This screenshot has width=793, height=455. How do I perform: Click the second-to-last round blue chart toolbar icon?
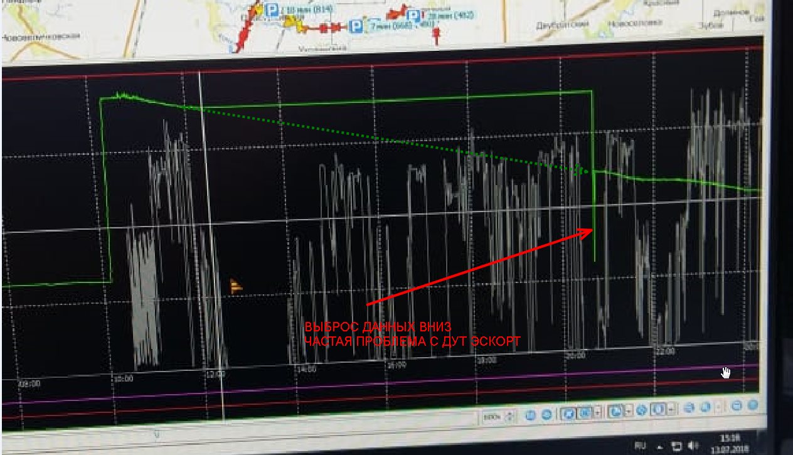pos(738,406)
